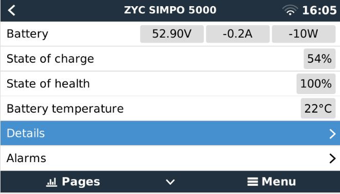This screenshot has width=340, height=194.
Task: Select the Details row
Action: click(170, 133)
